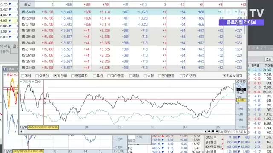Click the rewind double-arrow chart button
Image resolution: width=273 pixels, height=153 pixels.
(x=209, y=131)
